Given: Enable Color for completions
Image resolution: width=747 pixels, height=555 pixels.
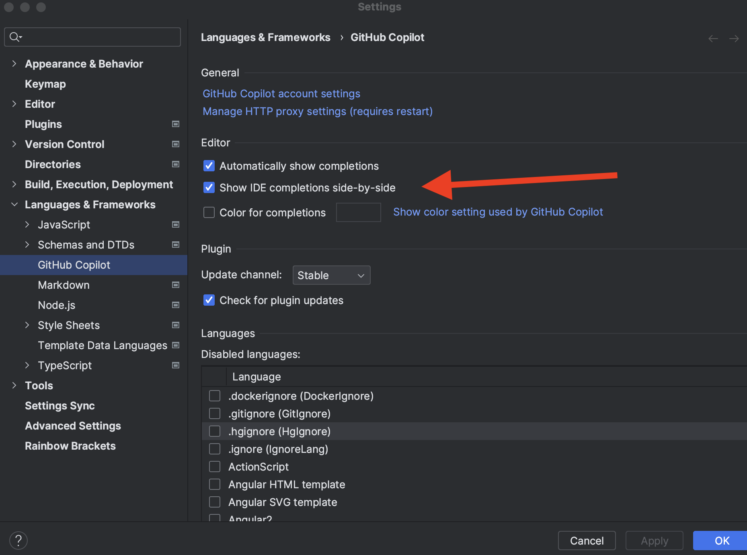Looking at the screenshot, I should point(209,212).
